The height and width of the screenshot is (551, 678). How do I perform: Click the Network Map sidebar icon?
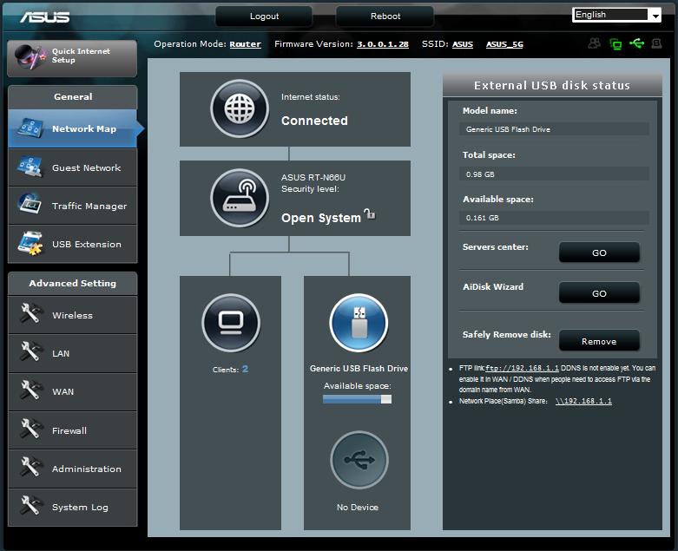(30, 128)
